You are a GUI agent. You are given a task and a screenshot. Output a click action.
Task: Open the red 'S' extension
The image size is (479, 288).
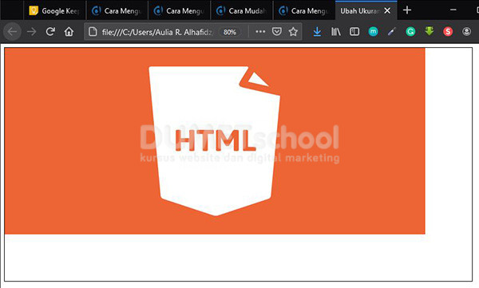point(448,31)
